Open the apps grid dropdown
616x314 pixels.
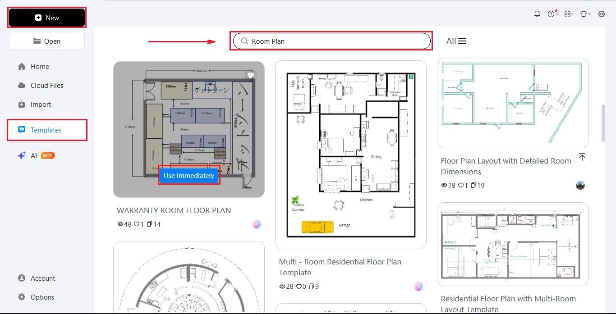coord(569,14)
